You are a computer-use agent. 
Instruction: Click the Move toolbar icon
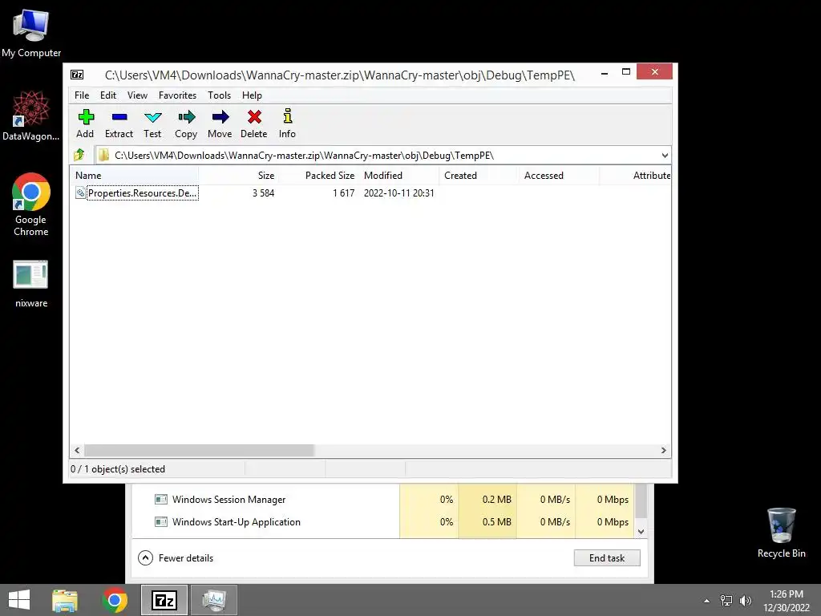(x=220, y=123)
